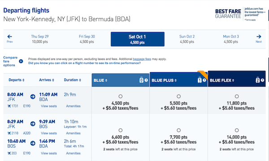
Task: View seats for 8:00 AM JFK flight
Action: click(49, 106)
